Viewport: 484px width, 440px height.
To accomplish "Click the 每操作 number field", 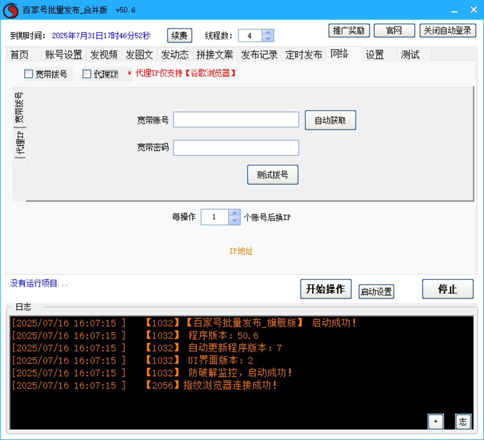I will (x=215, y=217).
